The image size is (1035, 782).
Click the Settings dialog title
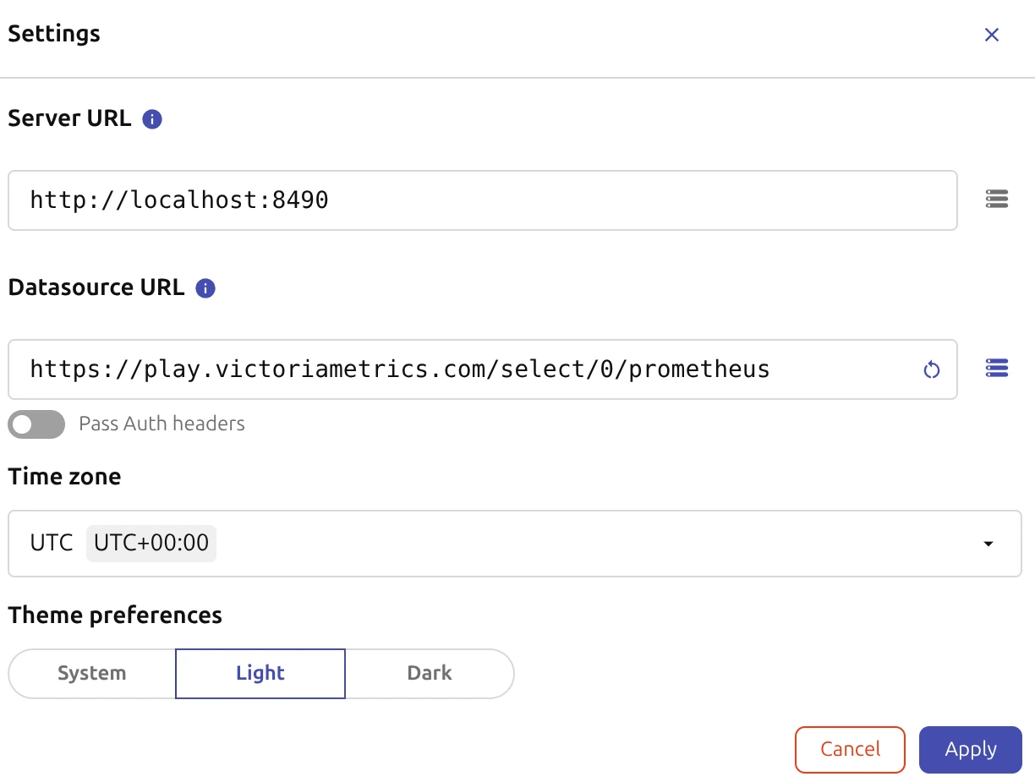point(54,35)
